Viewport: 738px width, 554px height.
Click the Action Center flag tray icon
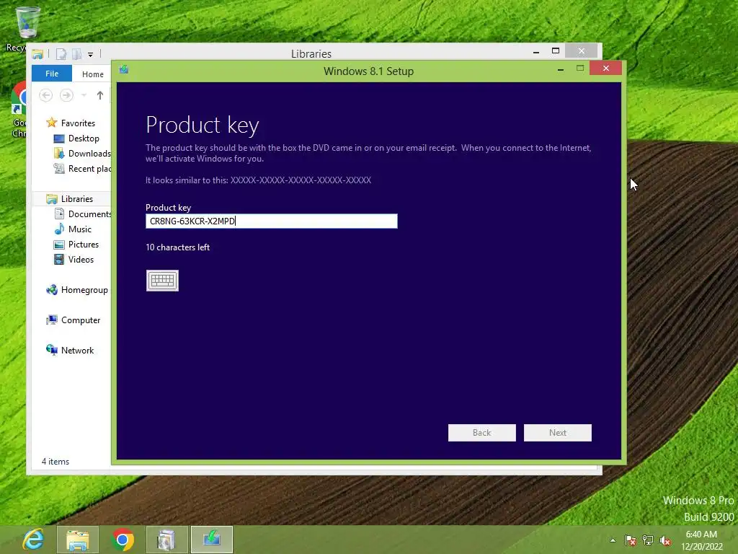click(x=630, y=540)
